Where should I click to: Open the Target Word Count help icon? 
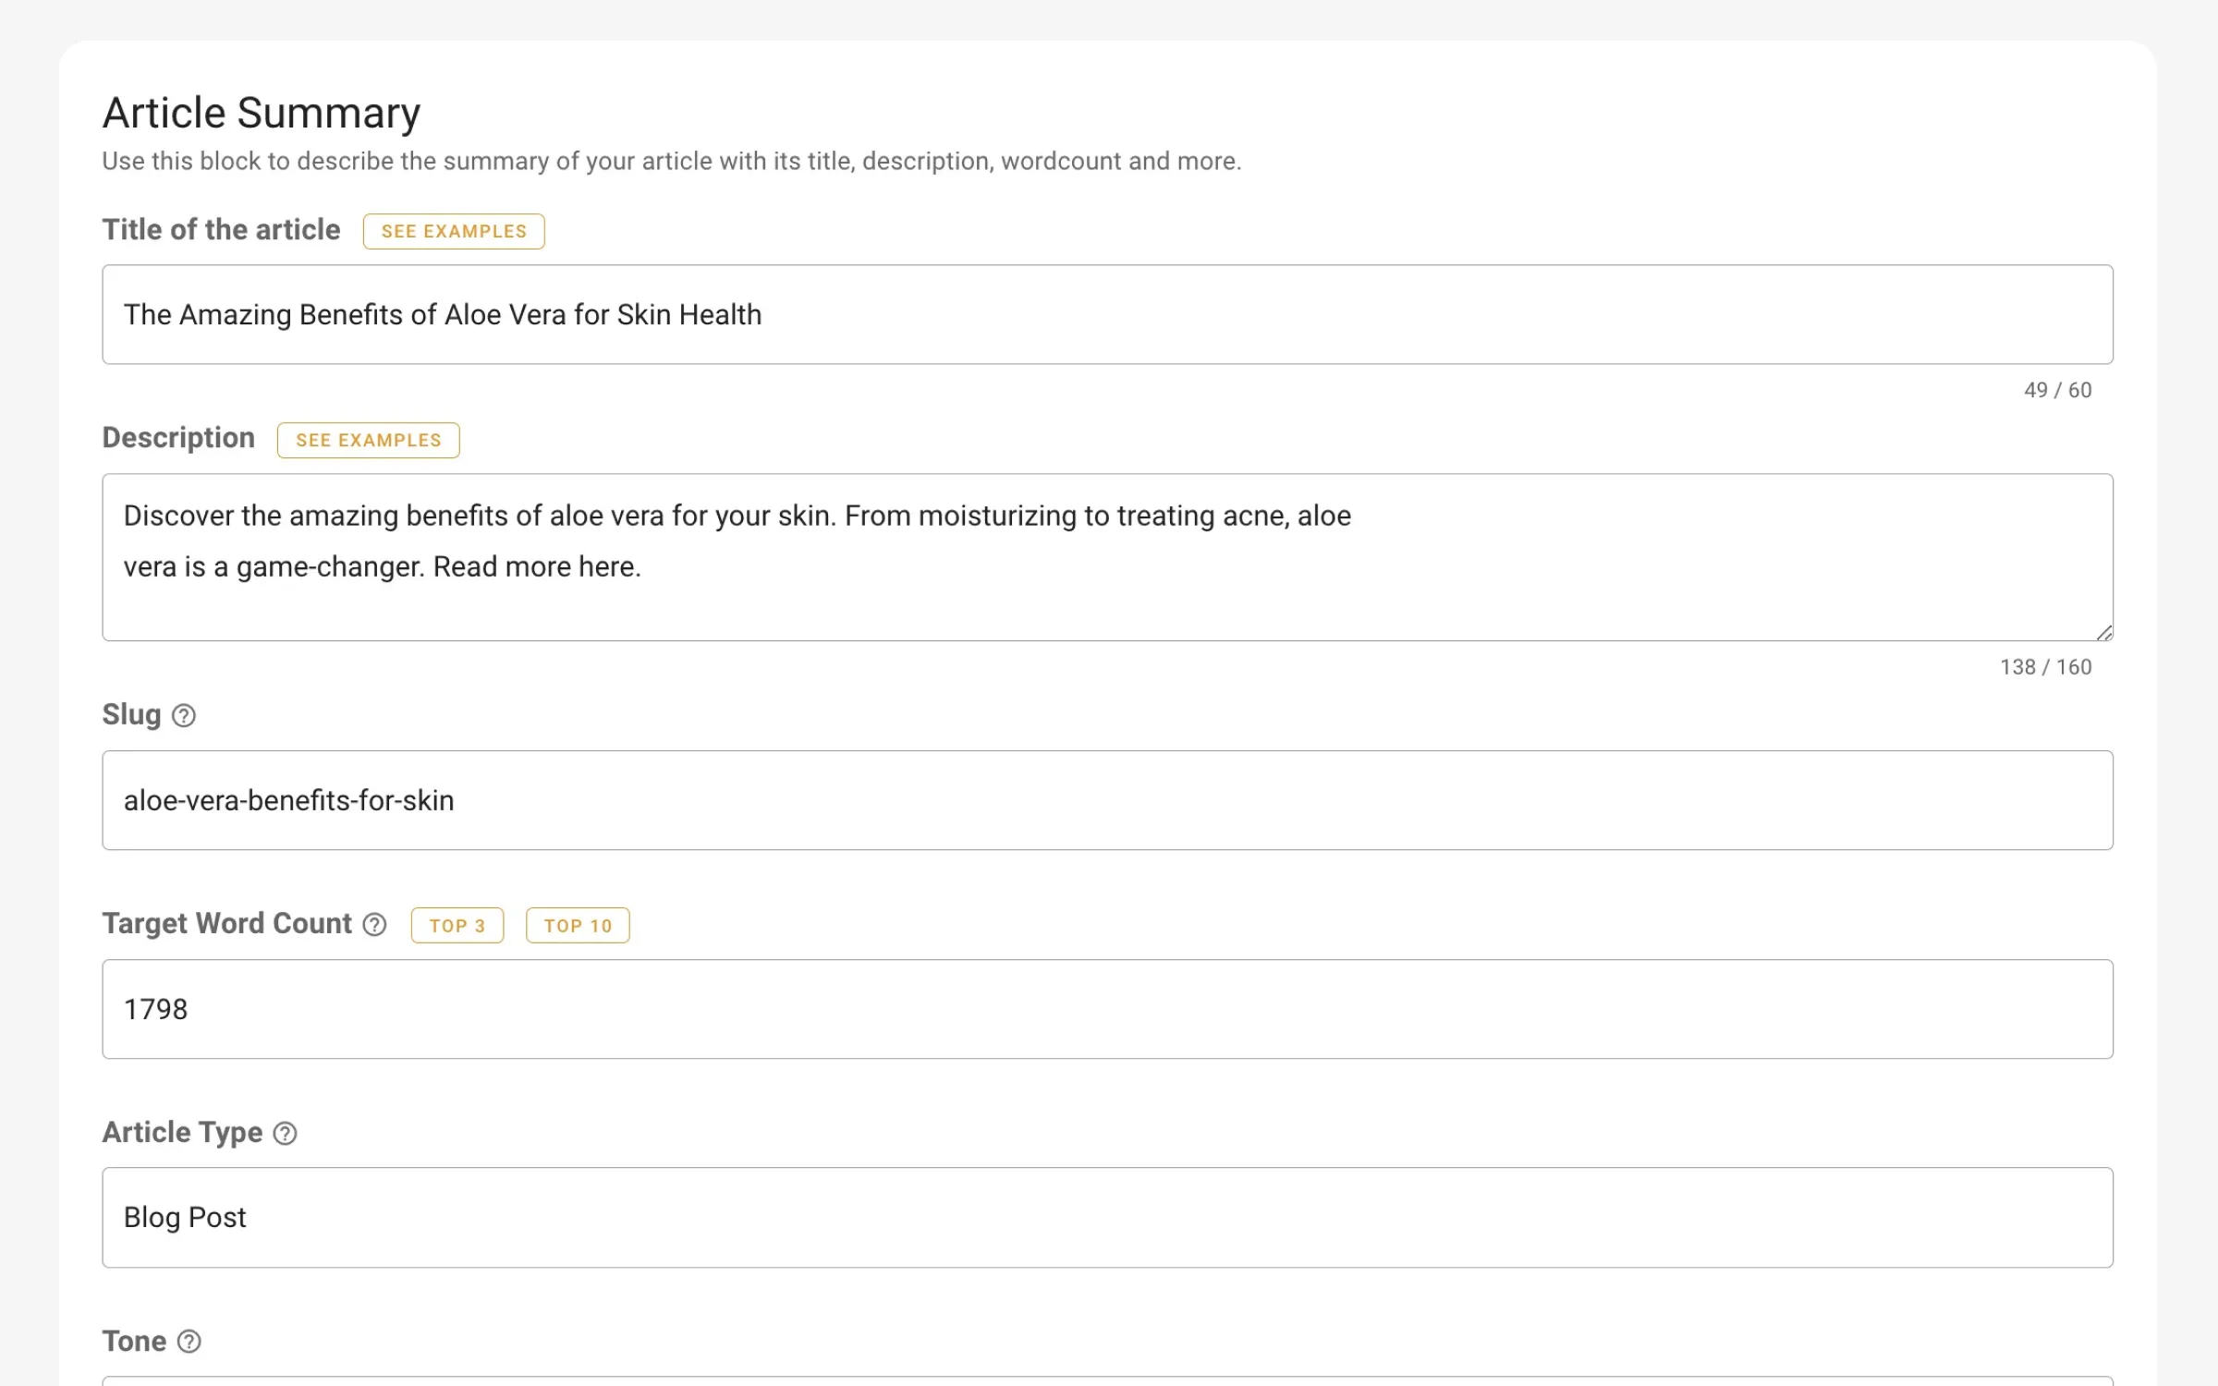[374, 924]
